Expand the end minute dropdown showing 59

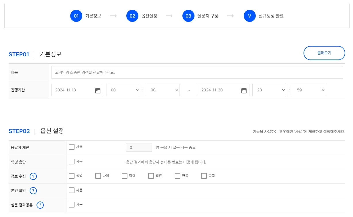tap(309, 90)
